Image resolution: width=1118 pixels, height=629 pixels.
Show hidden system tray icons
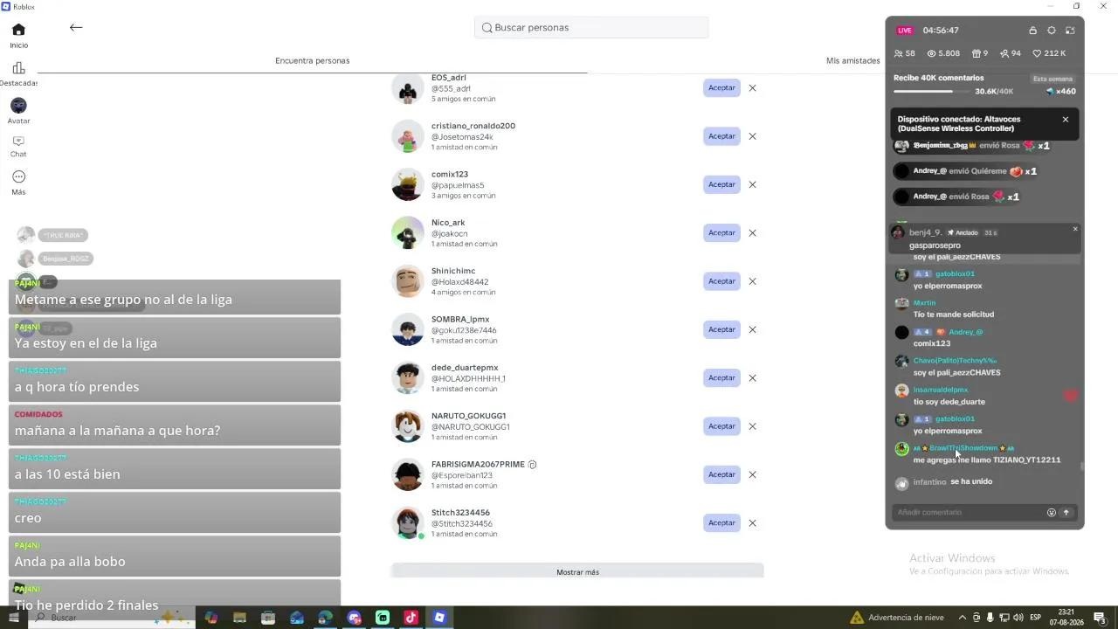962,618
